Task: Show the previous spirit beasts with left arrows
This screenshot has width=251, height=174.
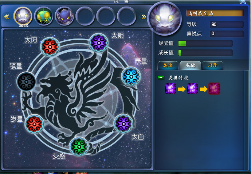Action: click(x=7, y=17)
